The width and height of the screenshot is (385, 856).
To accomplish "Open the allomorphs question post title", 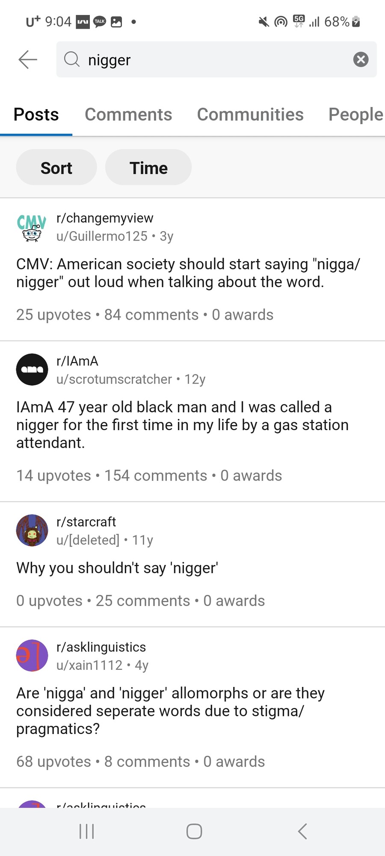I will [170, 711].
